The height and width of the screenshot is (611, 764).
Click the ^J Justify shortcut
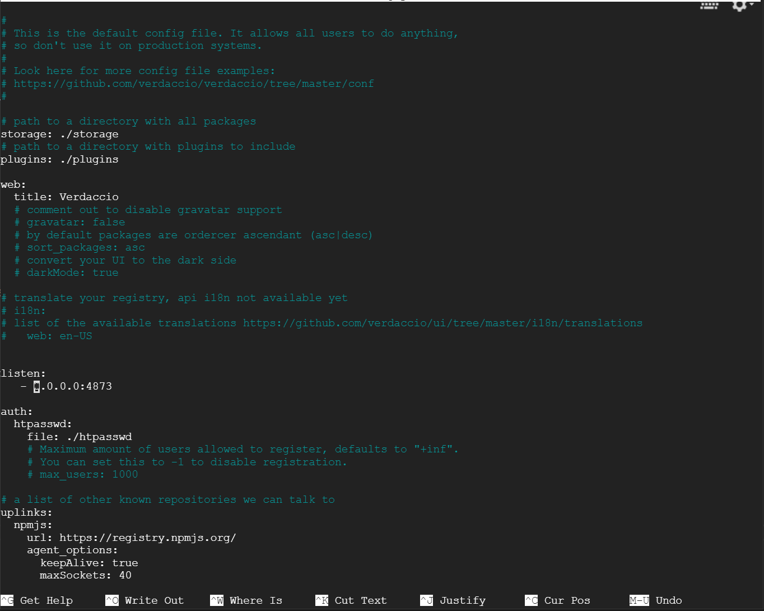pyautogui.click(x=453, y=600)
